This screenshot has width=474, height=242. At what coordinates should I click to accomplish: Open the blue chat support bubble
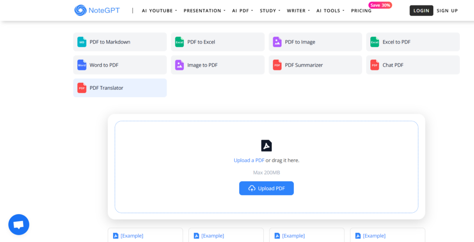[x=19, y=224]
